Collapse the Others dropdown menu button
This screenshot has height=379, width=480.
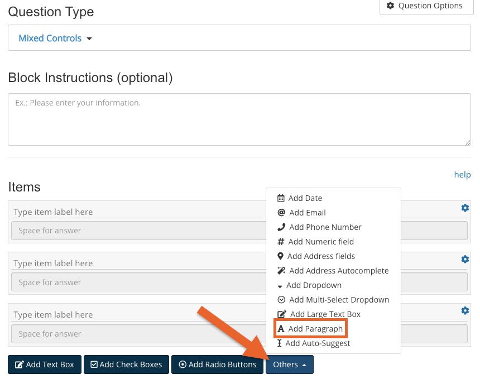[x=290, y=364]
